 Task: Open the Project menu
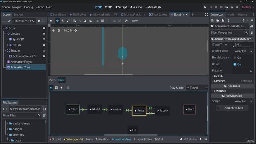(17, 7)
